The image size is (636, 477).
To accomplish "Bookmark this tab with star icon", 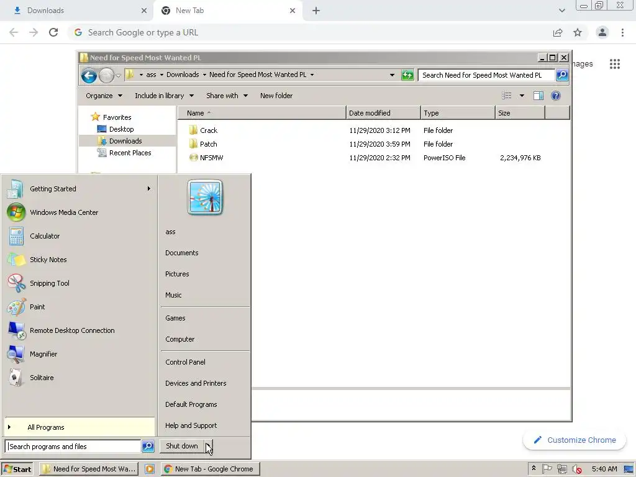I will pyautogui.click(x=578, y=32).
